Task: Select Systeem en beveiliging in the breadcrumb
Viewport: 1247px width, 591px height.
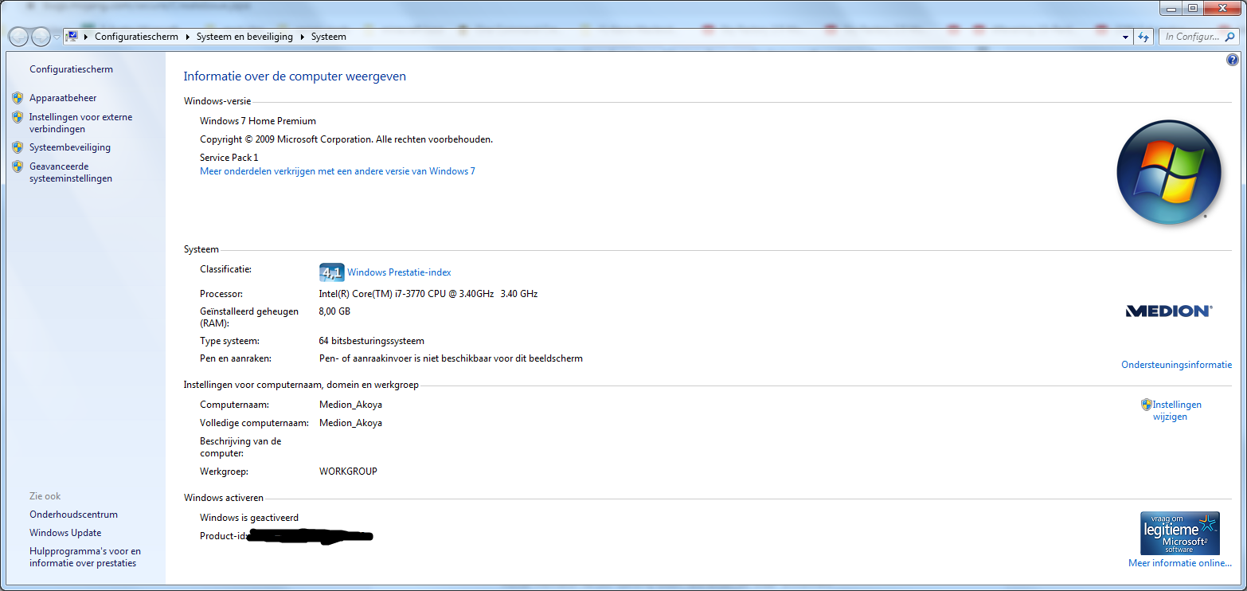Action: tap(244, 37)
